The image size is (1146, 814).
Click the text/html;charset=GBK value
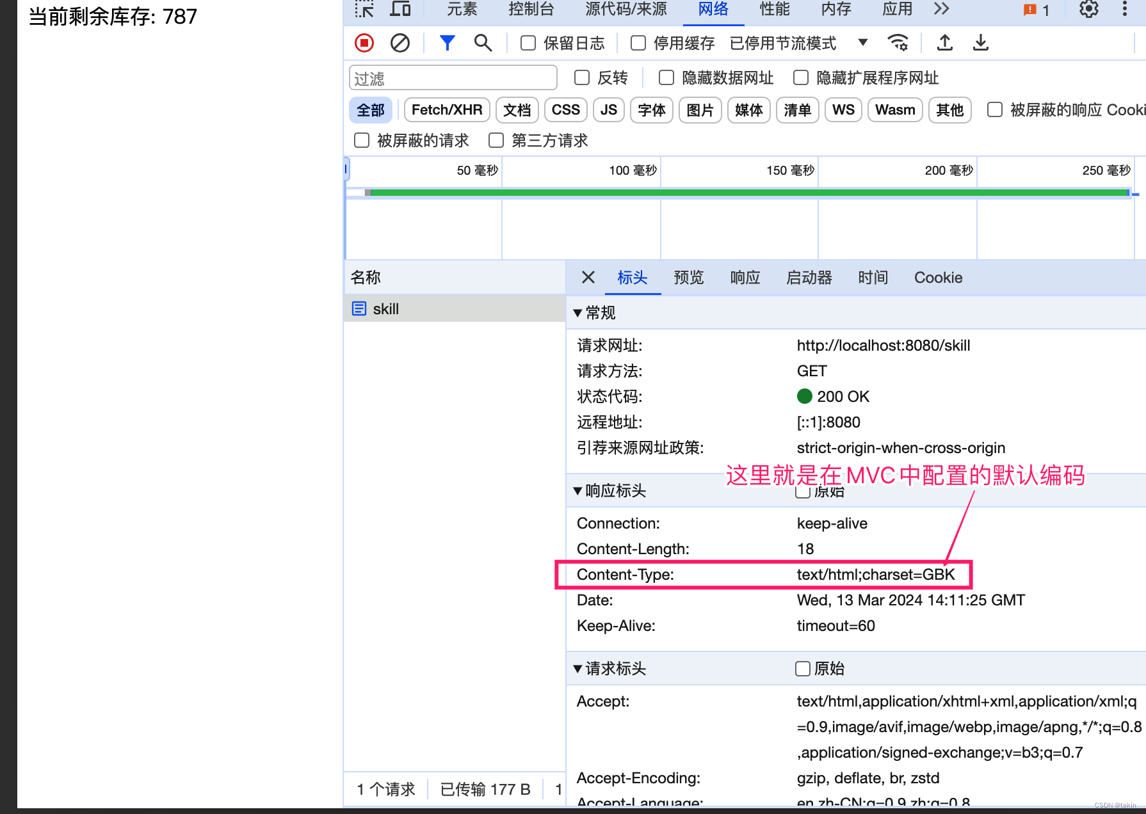[x=876, y=575]
